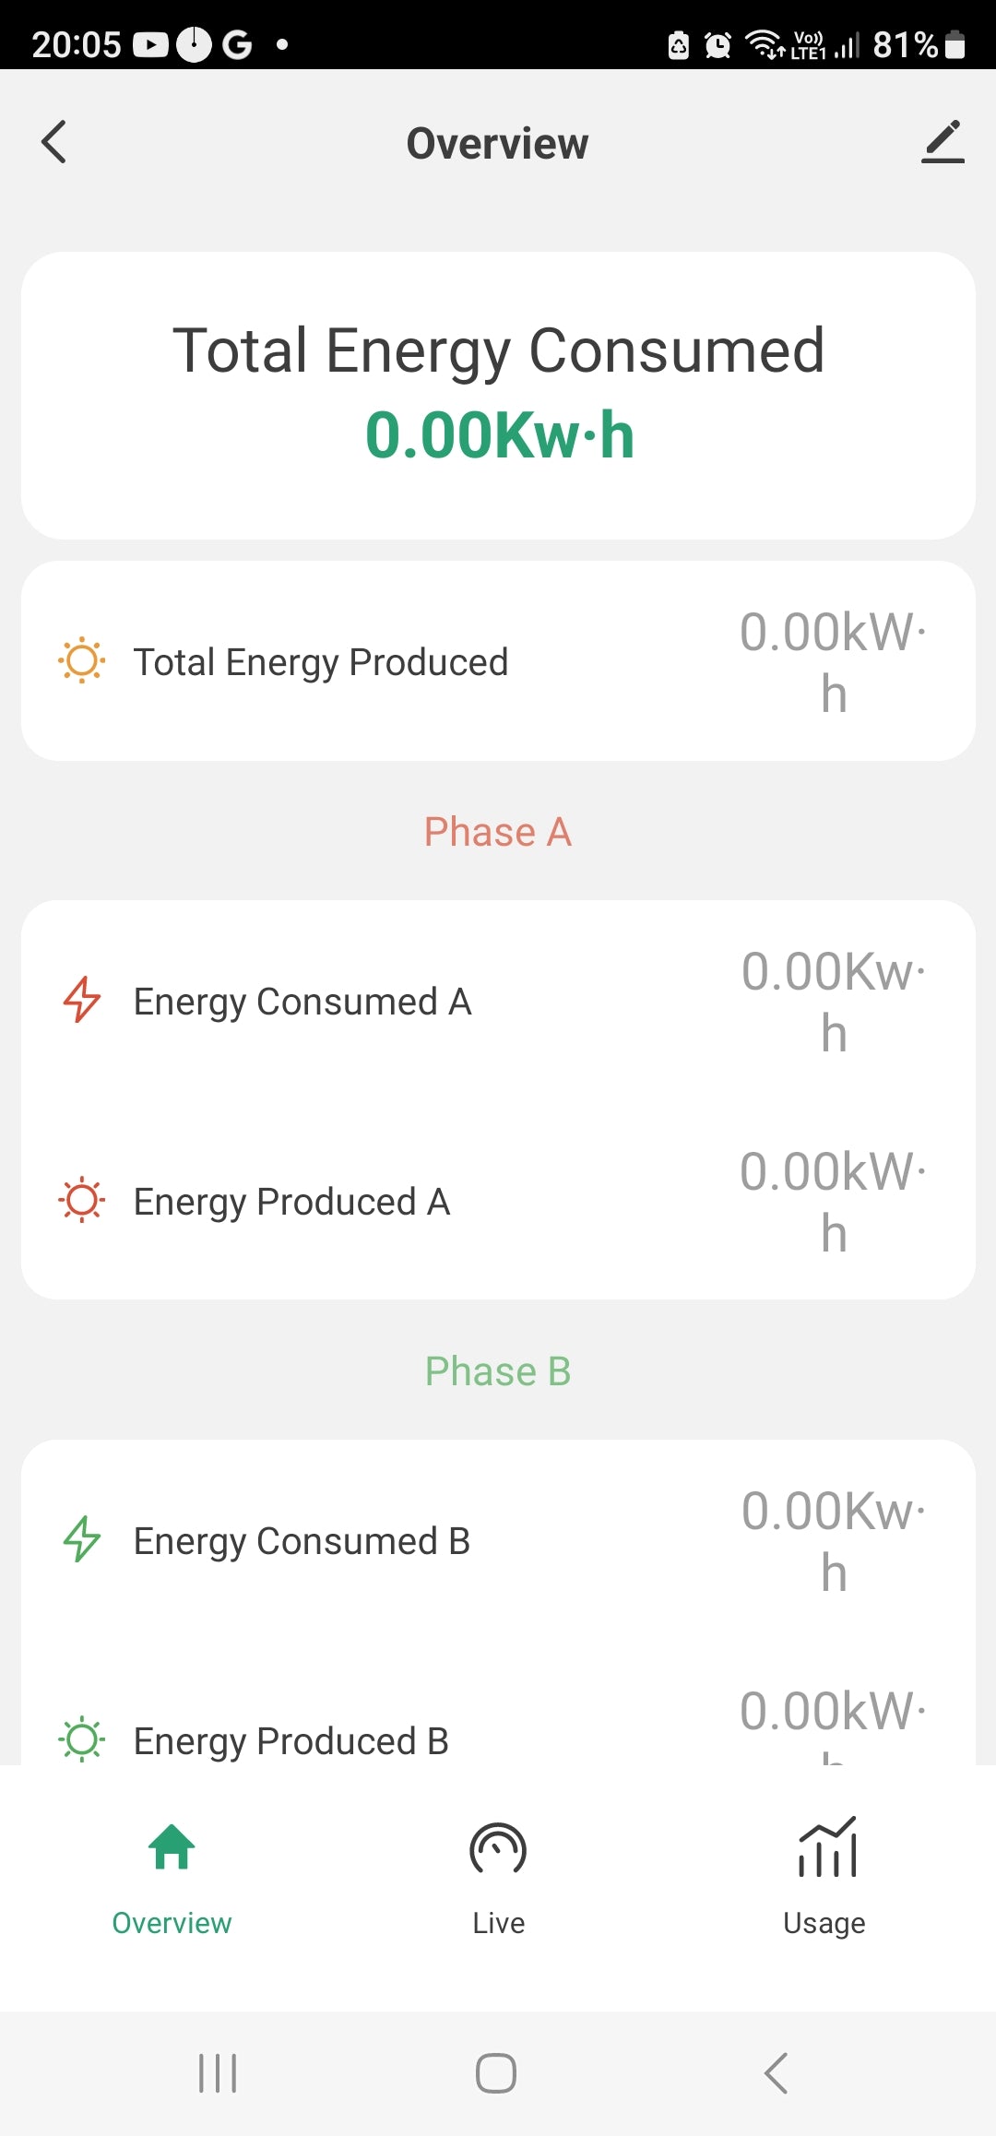Viewport: 996px width, 2136px height.
Task: Tap the Live gauge icon
Action: 498,1848
